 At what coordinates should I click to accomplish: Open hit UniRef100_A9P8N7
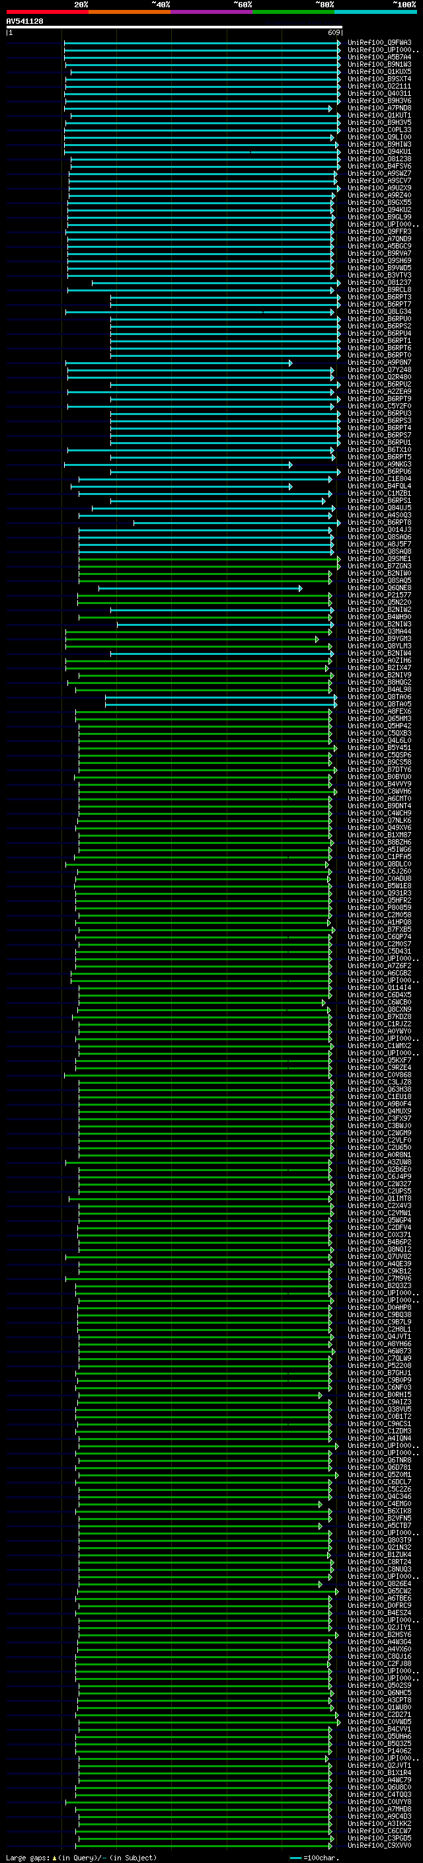click(x=379, y=362)
